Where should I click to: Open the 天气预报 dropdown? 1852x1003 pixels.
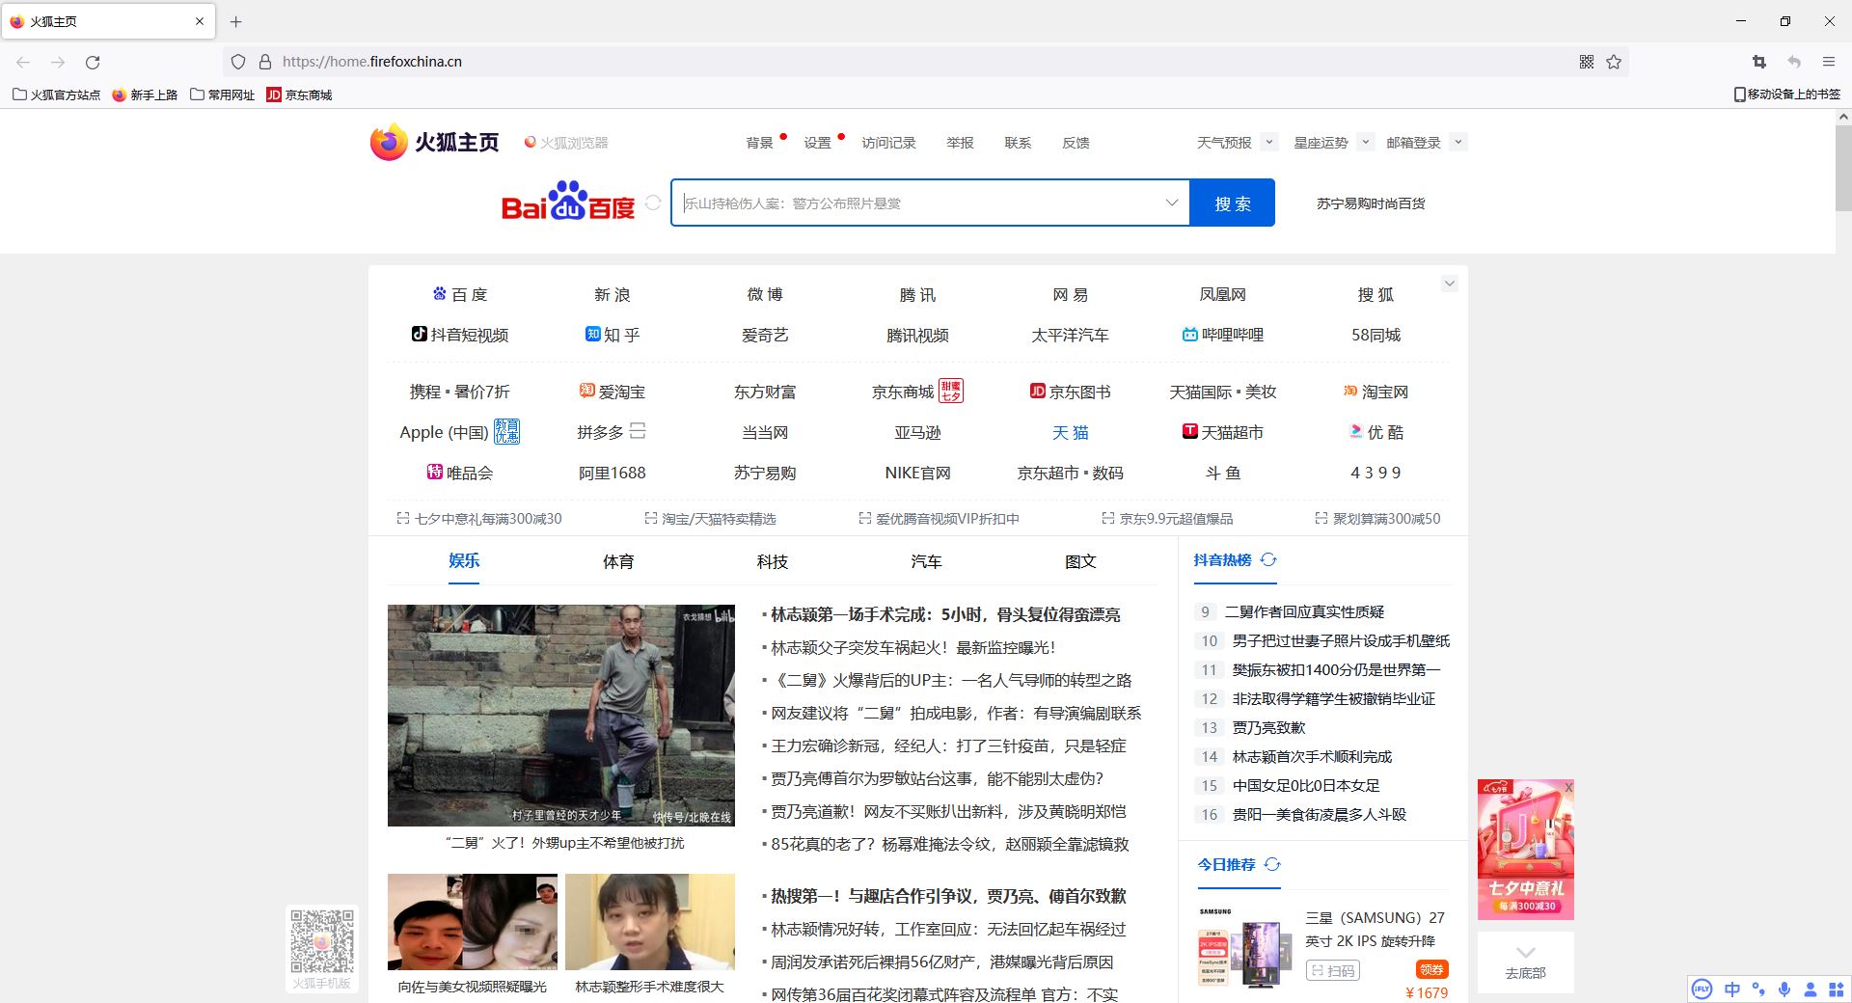pos(1269,142)
